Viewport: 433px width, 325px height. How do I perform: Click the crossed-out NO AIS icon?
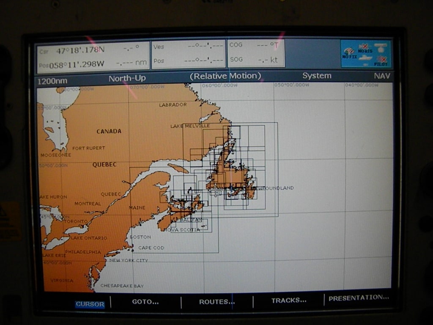point(365,47)
